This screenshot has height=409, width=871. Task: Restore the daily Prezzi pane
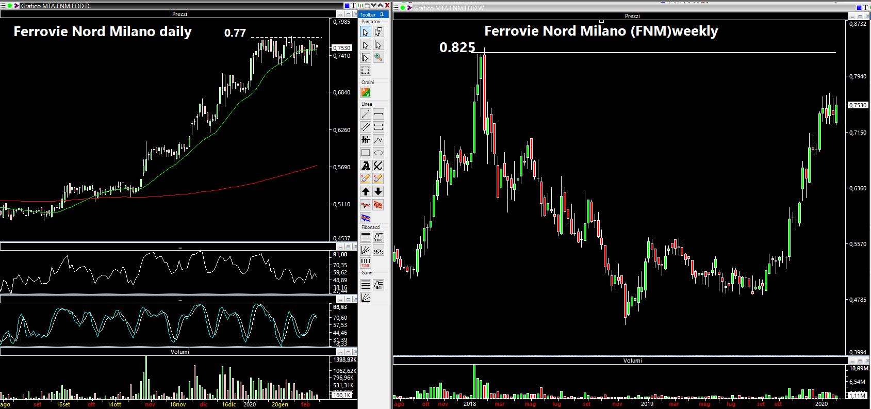pos(348,14)
